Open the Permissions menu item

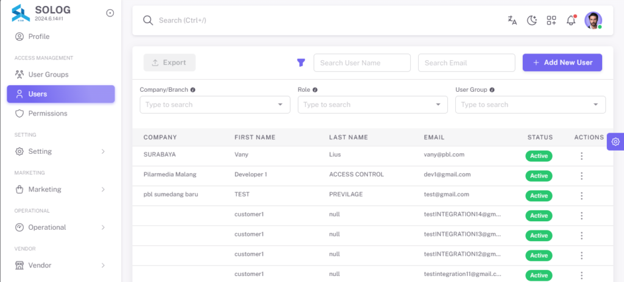pos(61,114)
